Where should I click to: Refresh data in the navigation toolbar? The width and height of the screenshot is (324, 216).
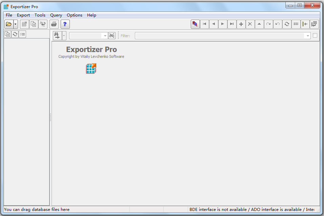click(287, 24)
